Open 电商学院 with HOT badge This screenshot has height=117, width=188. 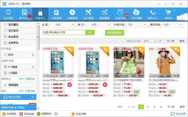point(121,14)
